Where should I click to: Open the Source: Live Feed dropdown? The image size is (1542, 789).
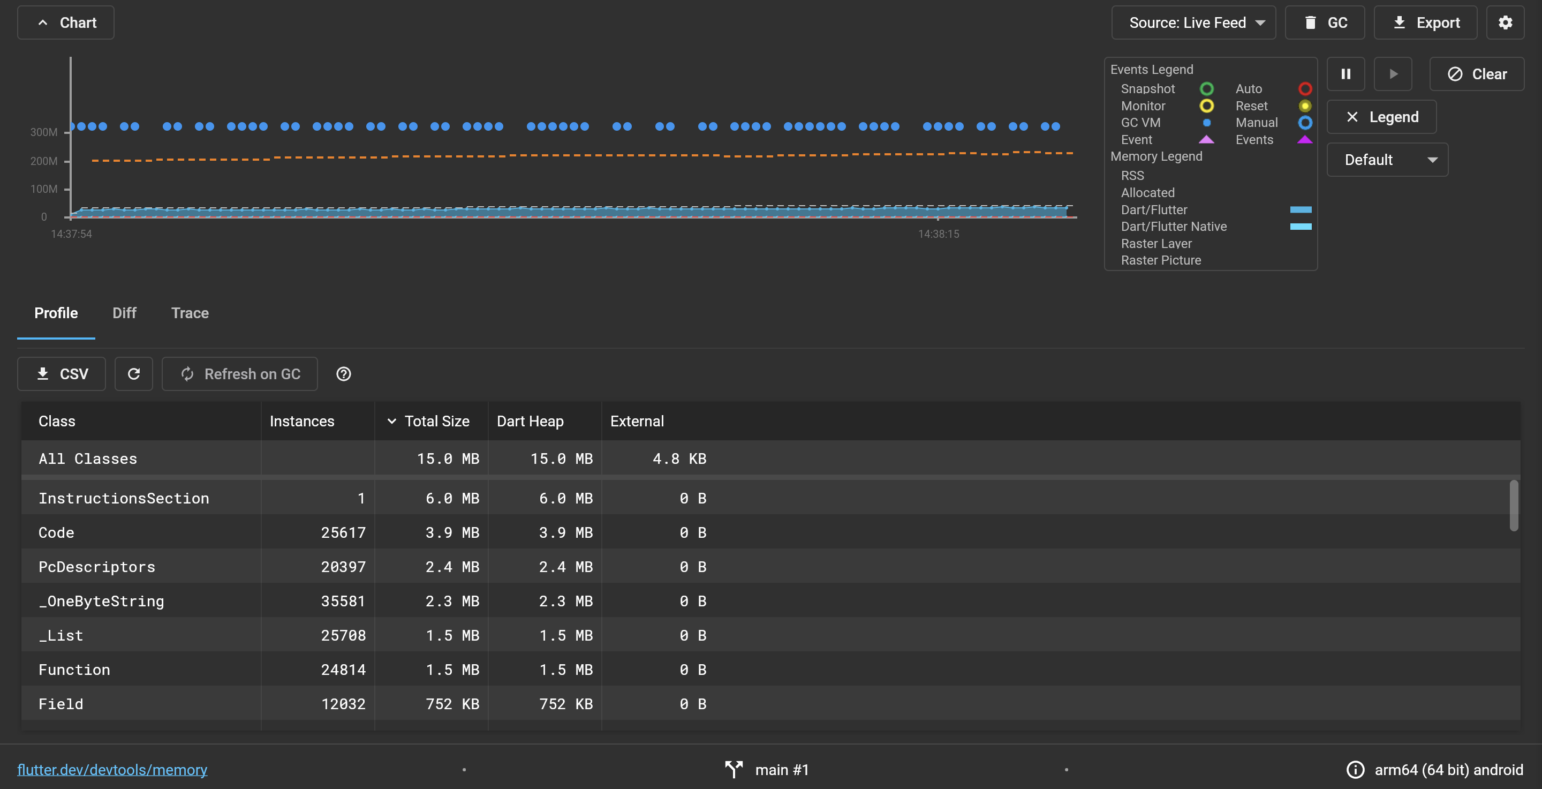pos(1193,22)
